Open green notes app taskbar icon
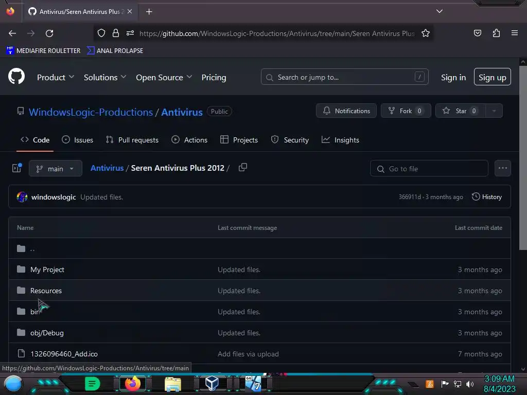The width and height of the screenshot is (527, 395). [92, 384]
